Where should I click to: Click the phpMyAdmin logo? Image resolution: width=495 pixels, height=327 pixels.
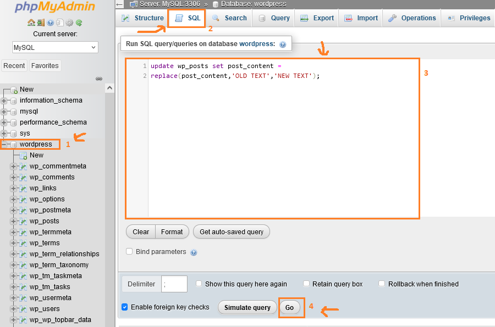(55, 7)
